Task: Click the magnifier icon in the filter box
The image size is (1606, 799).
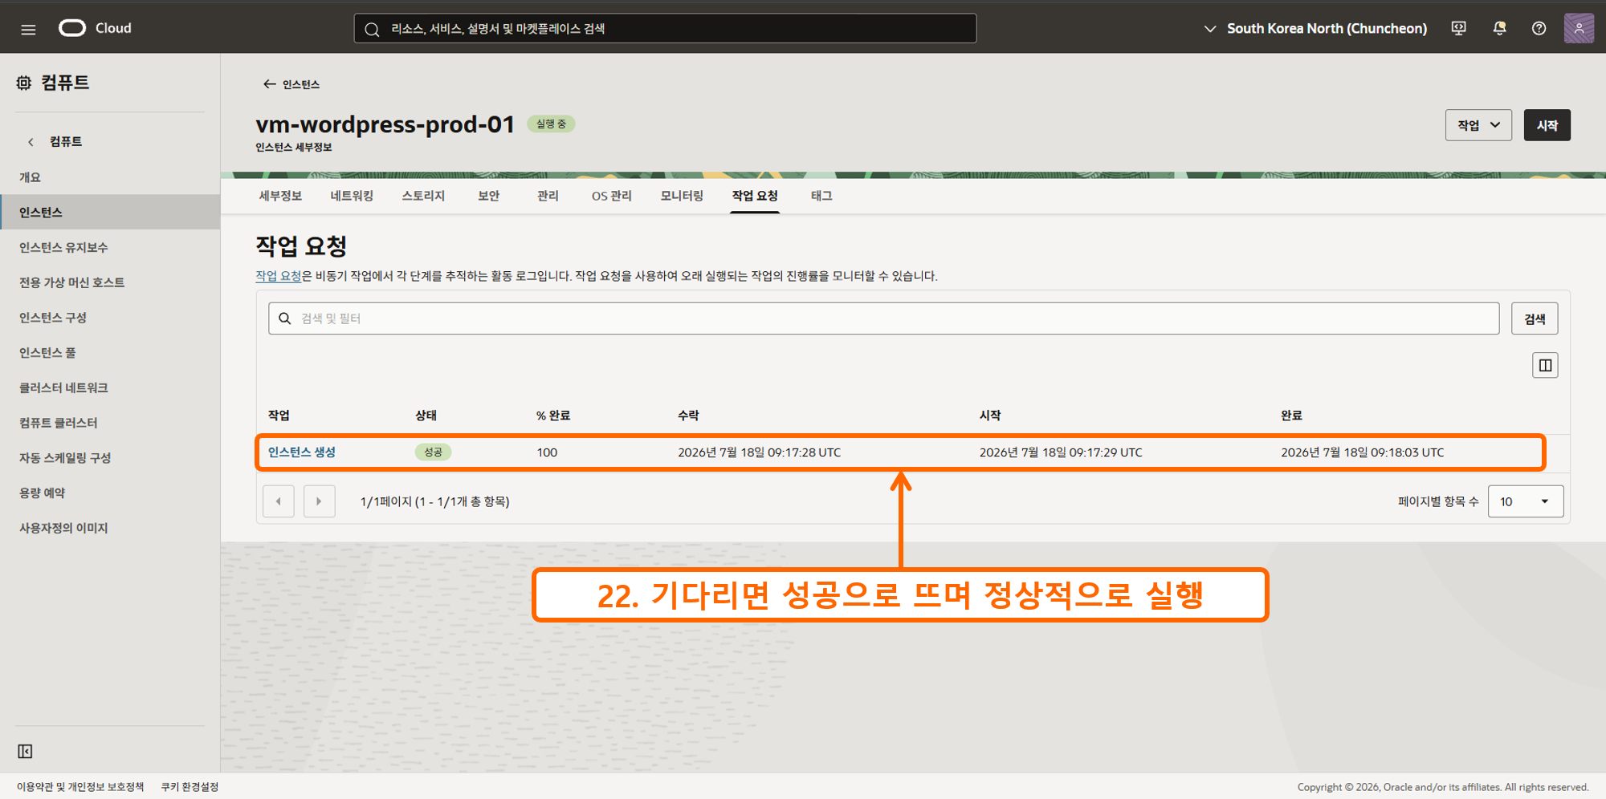Action: pos(285,318)
